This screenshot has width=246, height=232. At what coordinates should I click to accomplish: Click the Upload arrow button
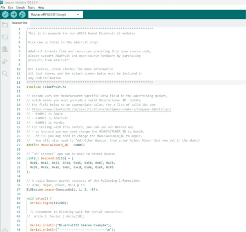pyautogui.click(x=13, y=15)
